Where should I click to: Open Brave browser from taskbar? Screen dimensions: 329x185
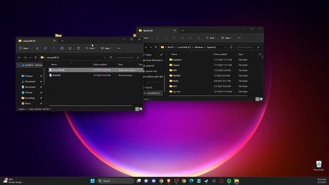pos(169,181)
